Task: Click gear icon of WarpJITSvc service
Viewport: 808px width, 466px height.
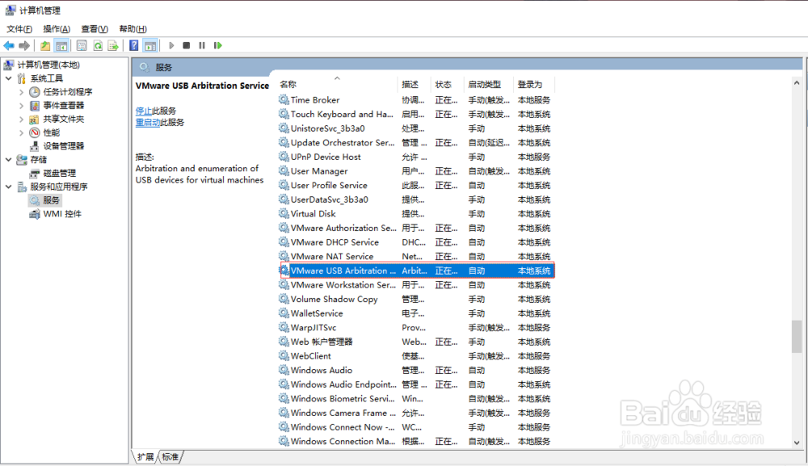Action: click(284, 327)
